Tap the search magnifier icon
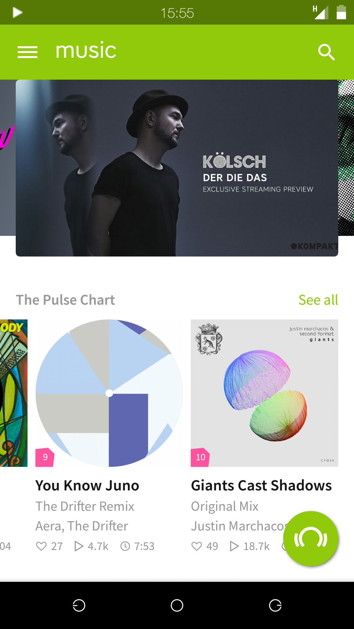 click(326, 52)
